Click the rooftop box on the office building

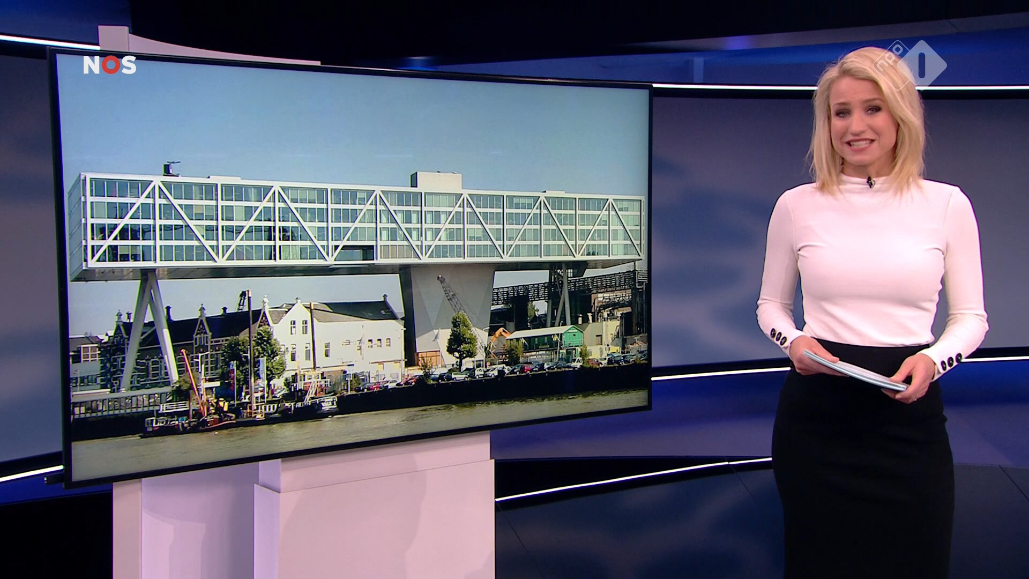click(x=436, y=181)
